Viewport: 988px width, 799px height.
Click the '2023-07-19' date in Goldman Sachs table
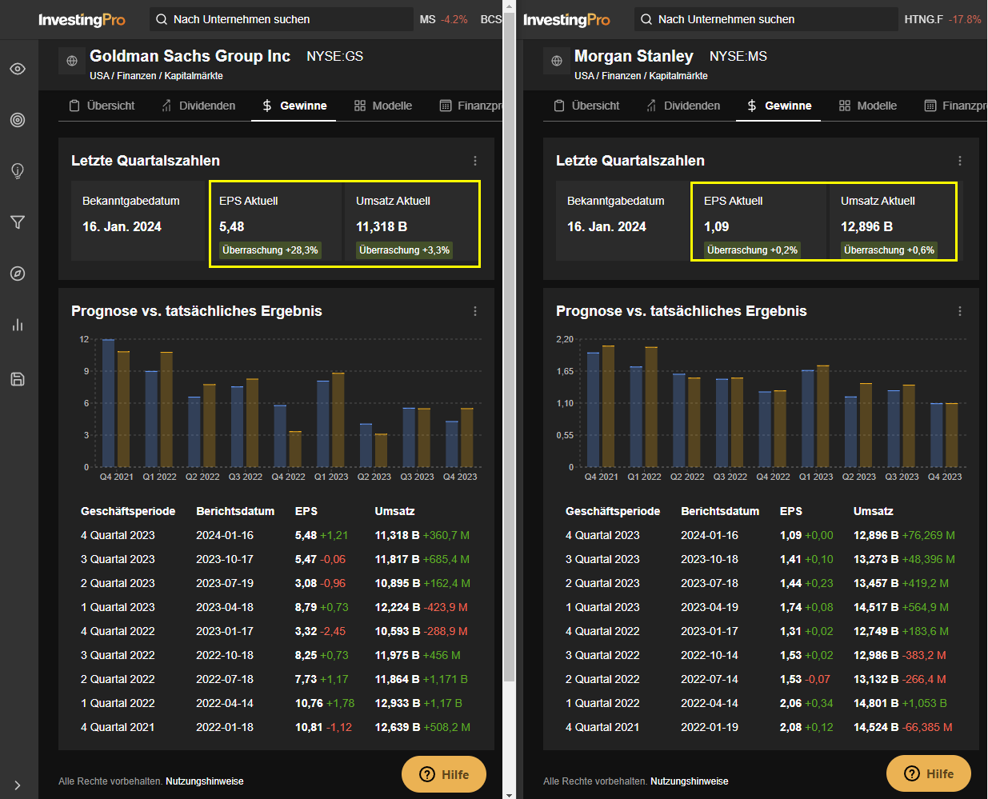(x=225, y=583)
